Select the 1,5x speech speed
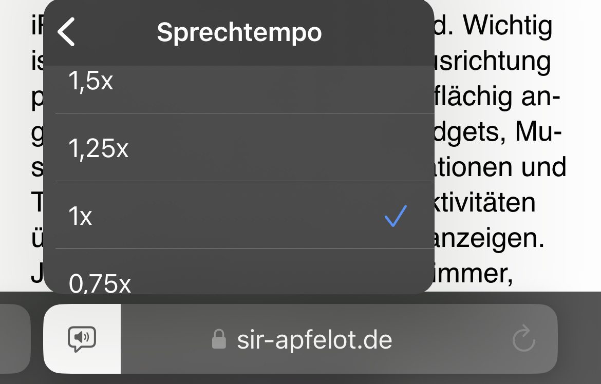This screenshot has height=384, width=601. (x=90, y=82)
